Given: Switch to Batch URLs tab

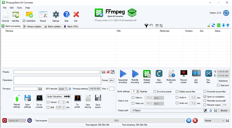Looking at the screenshot, I should 71,27.
